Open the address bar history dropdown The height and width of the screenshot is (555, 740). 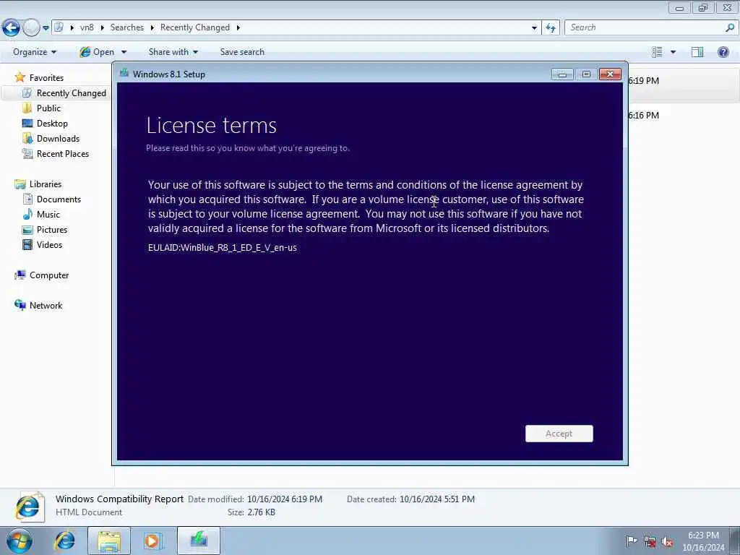point(534,28)
